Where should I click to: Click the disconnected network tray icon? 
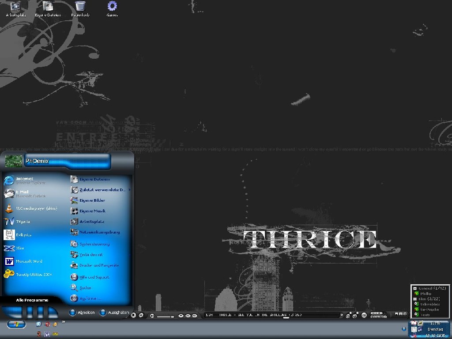pyautogui.click(x=414, y=336)
